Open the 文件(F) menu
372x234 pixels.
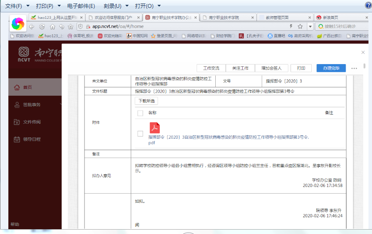point(14,6)
